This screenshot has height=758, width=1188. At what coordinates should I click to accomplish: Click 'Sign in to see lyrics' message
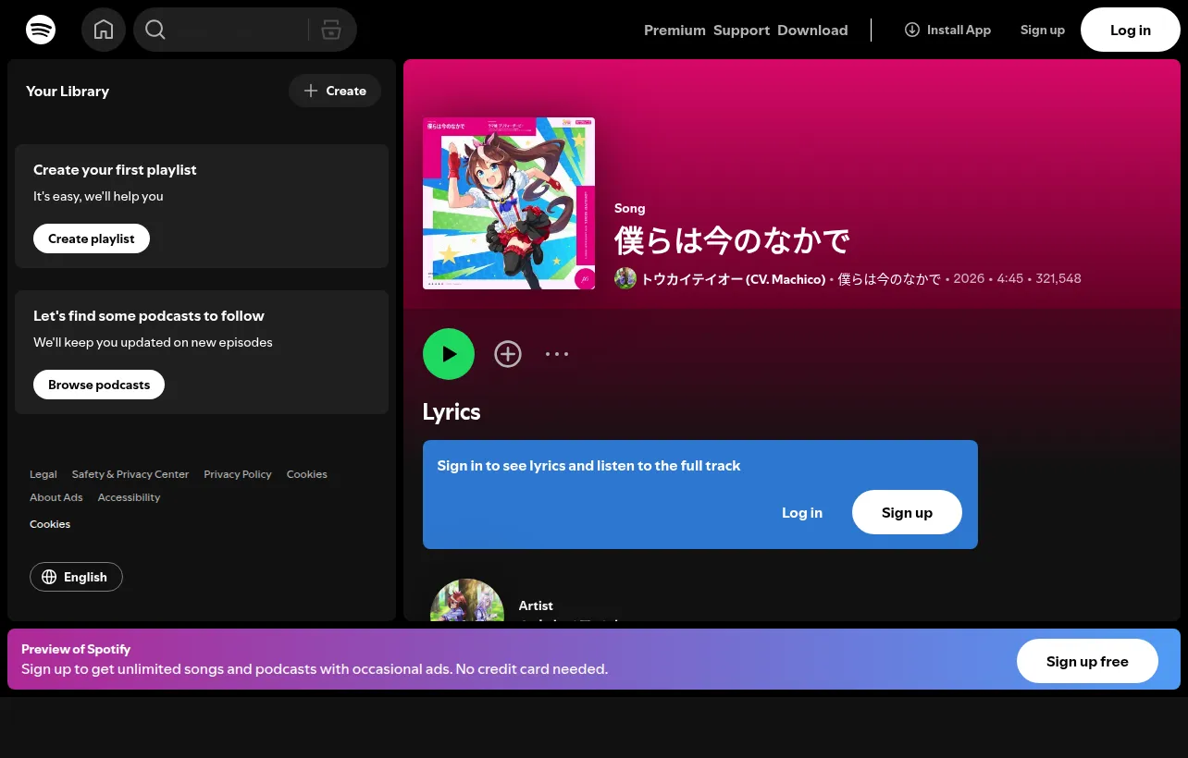[x=588, y=466]
